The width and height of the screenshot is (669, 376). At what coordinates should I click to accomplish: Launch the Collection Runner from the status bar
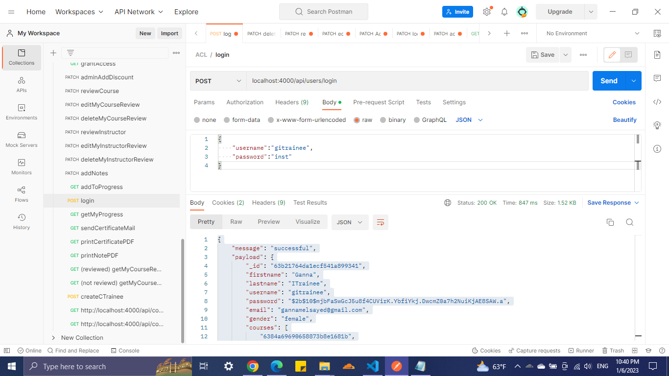click(581, 350)
